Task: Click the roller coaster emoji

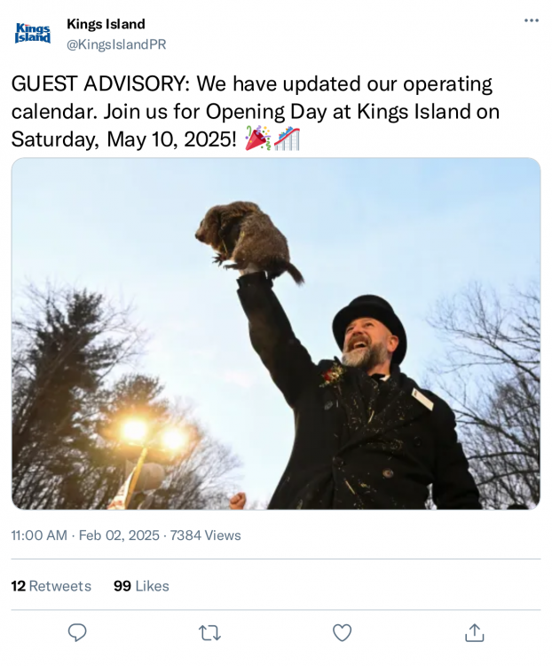Action: point(287,139)
